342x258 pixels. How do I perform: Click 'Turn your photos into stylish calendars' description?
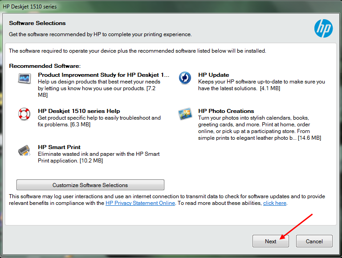(x=260, y=128)
